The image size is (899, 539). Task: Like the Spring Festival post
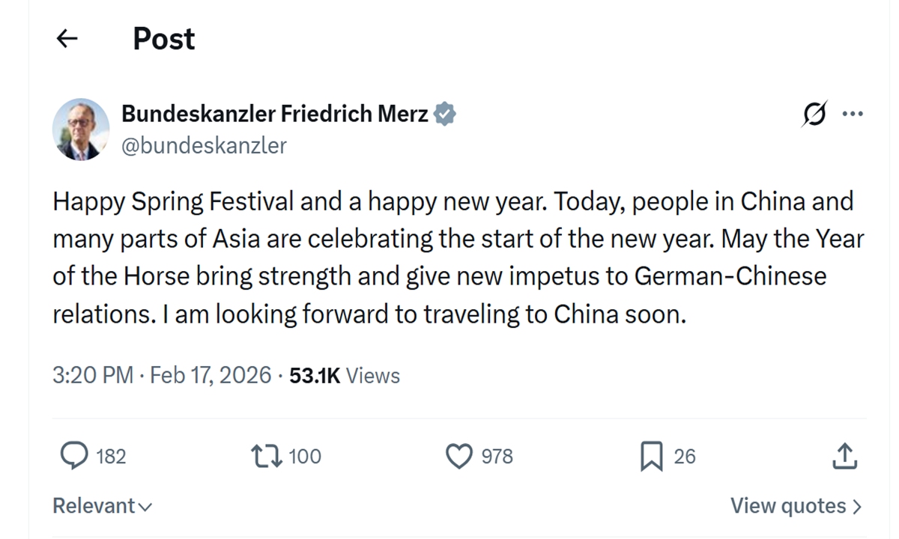[x=459, y=455]
